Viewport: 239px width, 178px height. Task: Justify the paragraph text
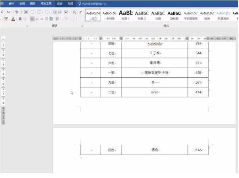click(46, 19)
